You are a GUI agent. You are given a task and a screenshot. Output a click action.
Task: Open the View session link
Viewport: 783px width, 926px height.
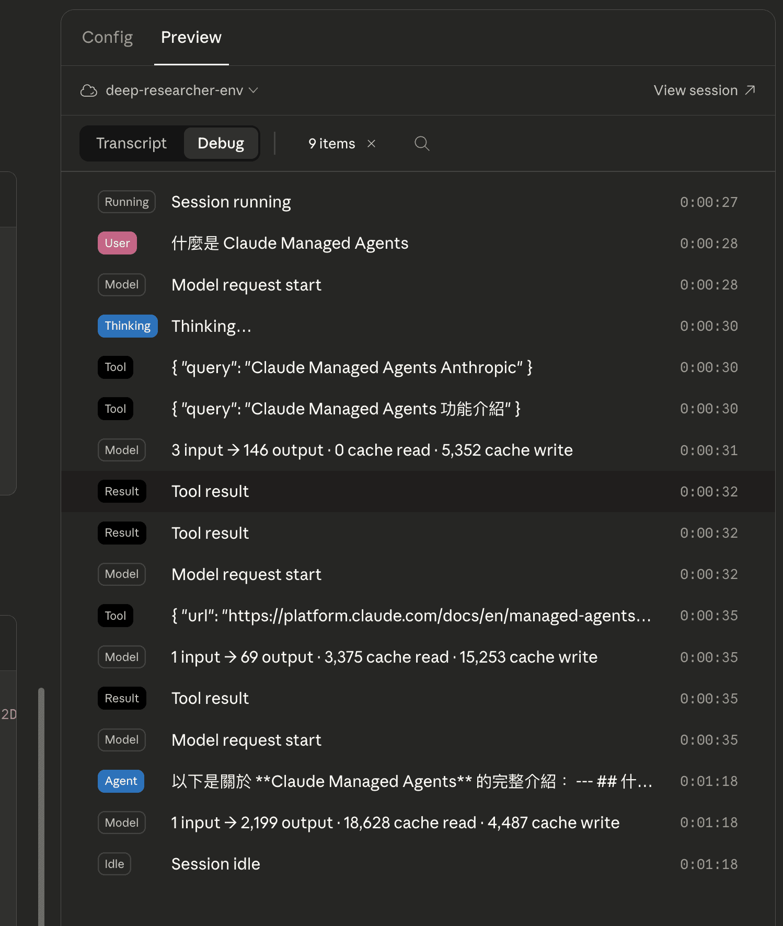[695, 90]
